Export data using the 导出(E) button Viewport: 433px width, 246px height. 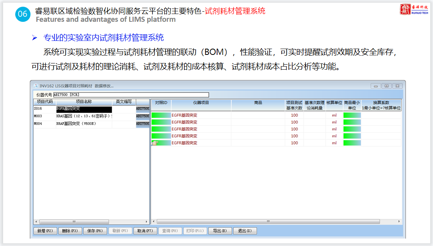[x=220, y=231]
